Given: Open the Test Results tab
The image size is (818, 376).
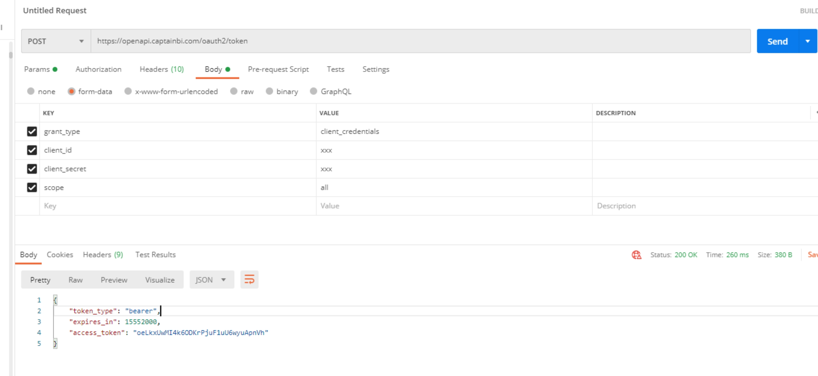Looking at the screenshot, I should [155, 255].
